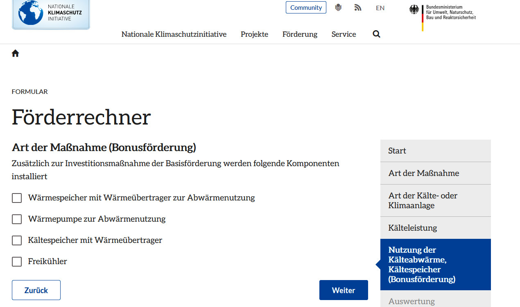Image resolution: width=520 pixels, height=307 pixels.
Task: Open the RSS feed icon
Action: point(358,7)
